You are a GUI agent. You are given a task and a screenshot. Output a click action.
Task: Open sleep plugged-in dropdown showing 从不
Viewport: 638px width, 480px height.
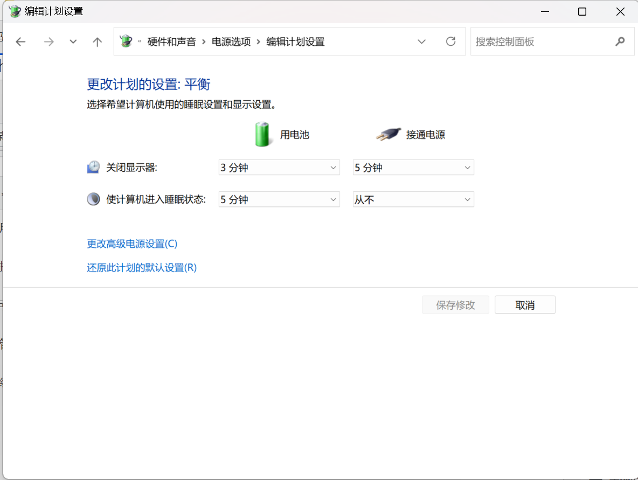413,199
